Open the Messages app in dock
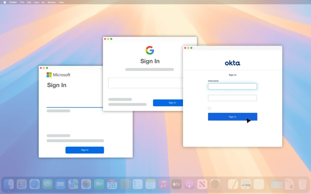Screen dimensions: 311x194 (x=47, y=184)
